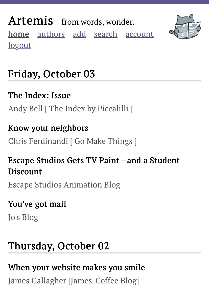Viewport: 209px width, 290px height.
Task: Log out via the logout link
Action: [20, 45]
